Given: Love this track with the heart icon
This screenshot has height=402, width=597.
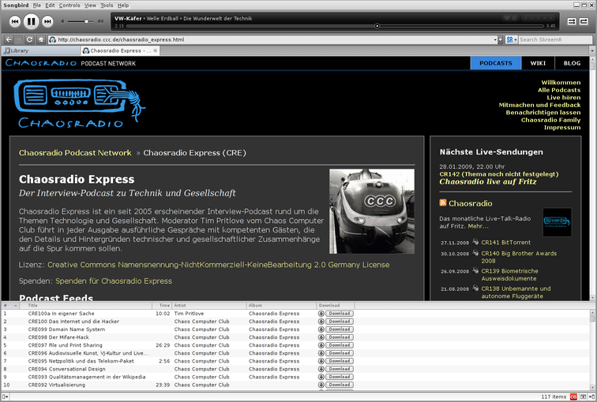Looking at the screenshot, I should pyautogui.click(x=506, y=18).
